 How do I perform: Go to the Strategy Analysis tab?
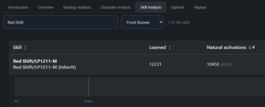[x=77, y=7]
